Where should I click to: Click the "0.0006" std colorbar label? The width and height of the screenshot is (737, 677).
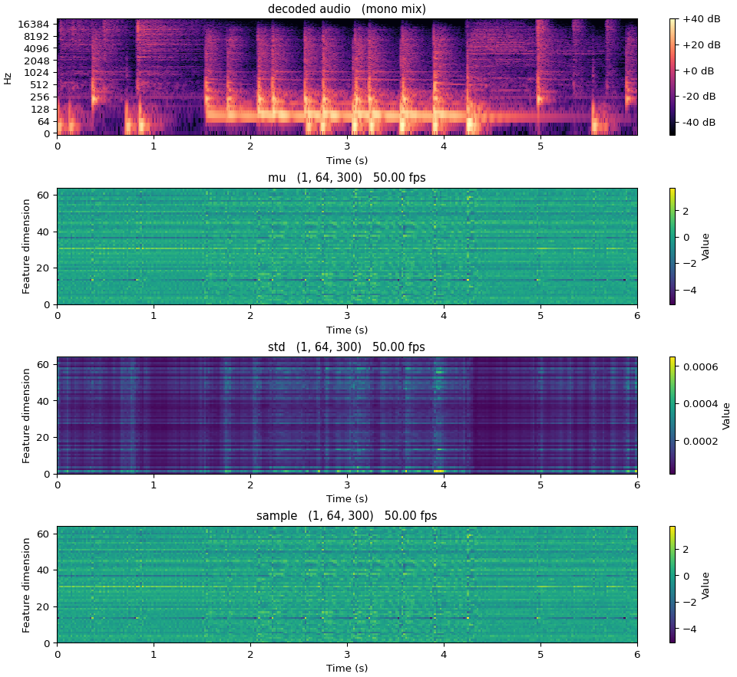700,366
